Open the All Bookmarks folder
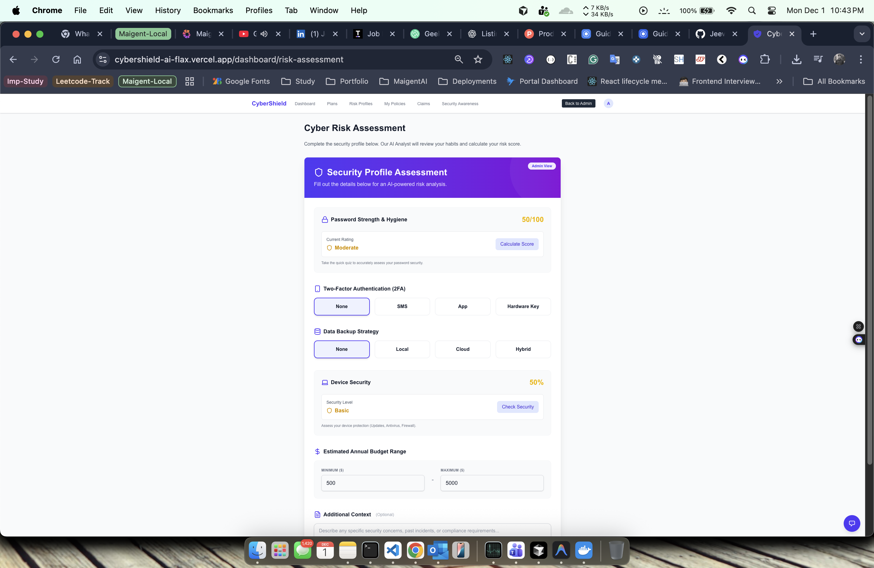The width and height of the screenshot is (874, 568). pos(834,81)
